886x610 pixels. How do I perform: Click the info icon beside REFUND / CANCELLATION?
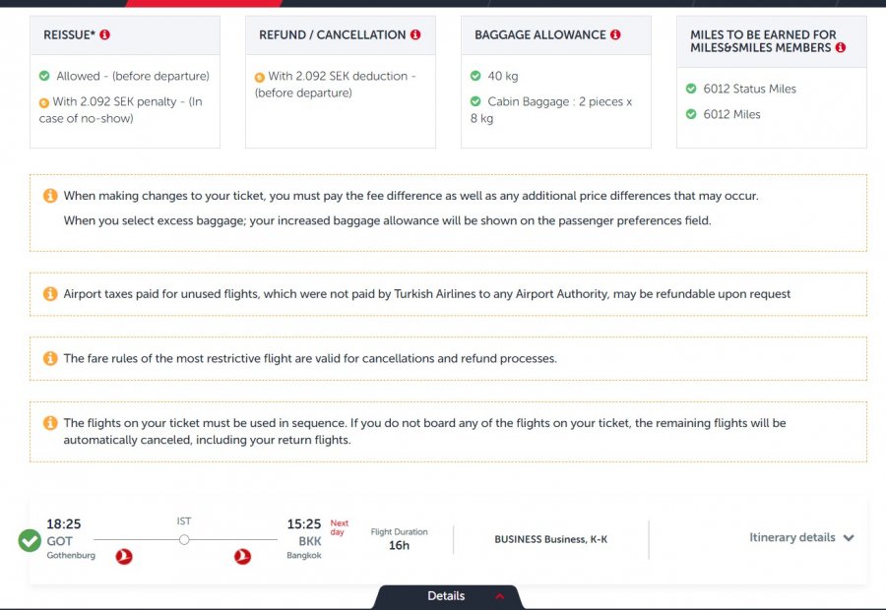415,34
